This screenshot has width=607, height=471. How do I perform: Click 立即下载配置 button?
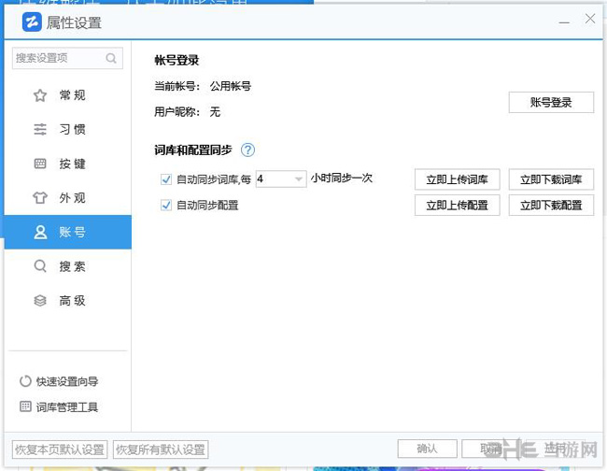551,205
